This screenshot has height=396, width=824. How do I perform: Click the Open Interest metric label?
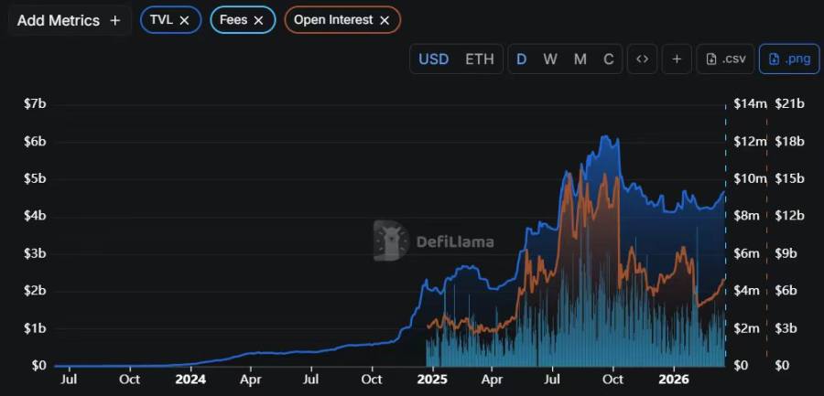point(334,19)
